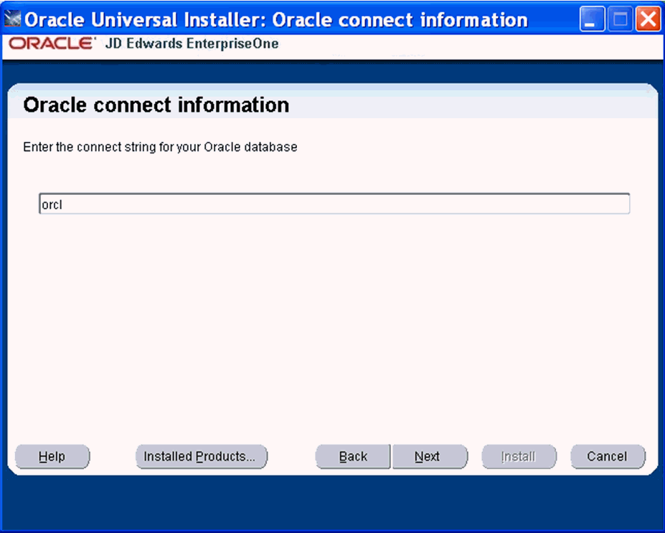Close the Oracle Universal Installer window
This screenshot has height=533, width=665.
648,19
